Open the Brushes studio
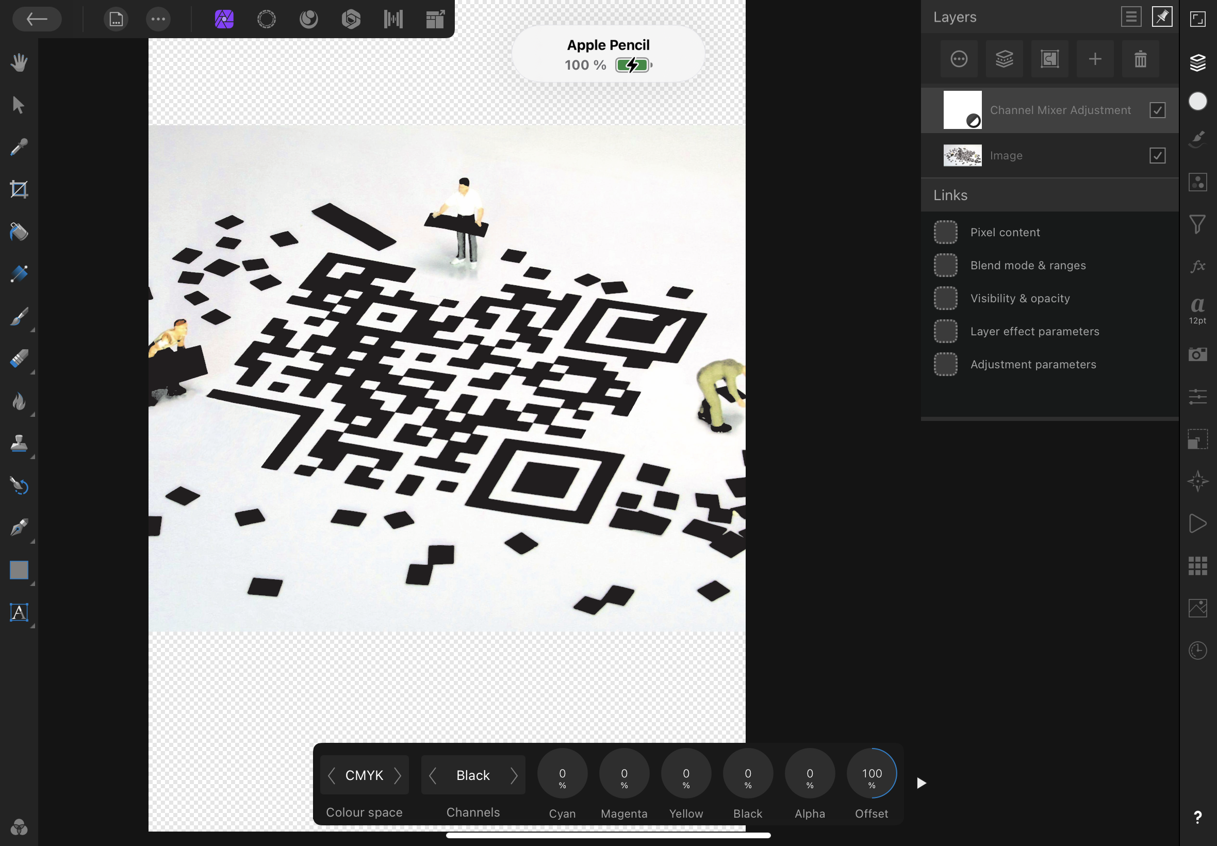This screenshot has width=1217, height=846. 1198,140
